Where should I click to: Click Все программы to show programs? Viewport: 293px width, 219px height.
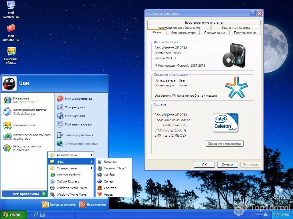tap(24, 194)
